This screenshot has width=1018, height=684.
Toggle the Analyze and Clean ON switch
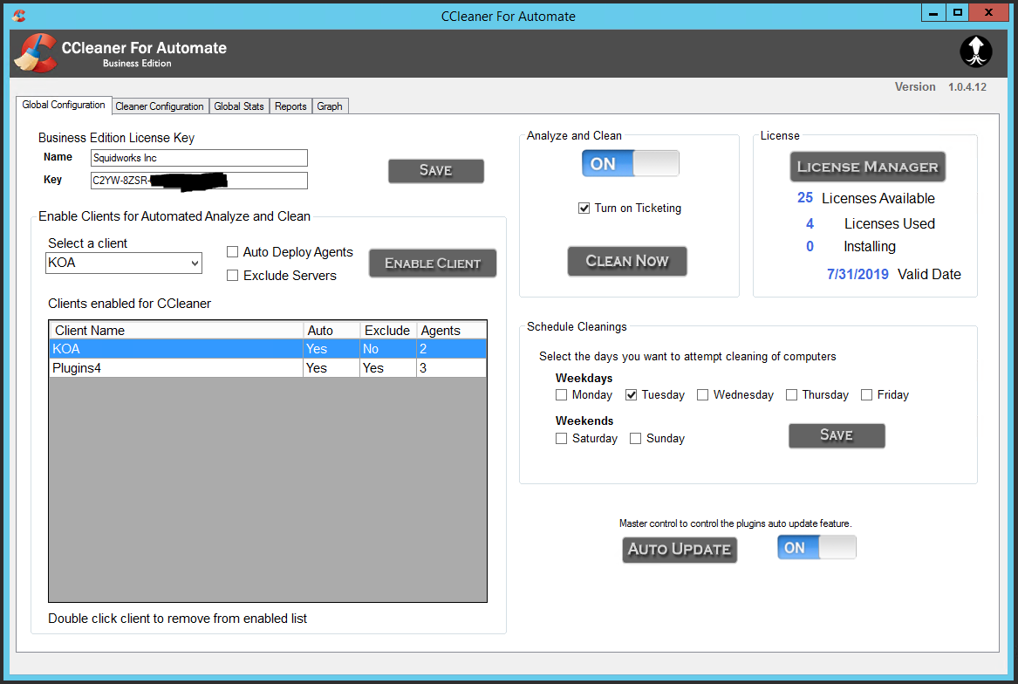pyautogui.click(x=631, y=164)
